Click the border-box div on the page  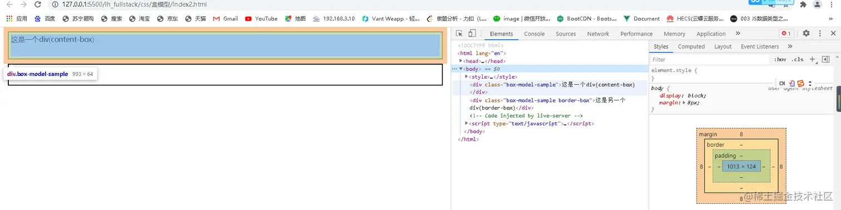(x=226, y=75)
